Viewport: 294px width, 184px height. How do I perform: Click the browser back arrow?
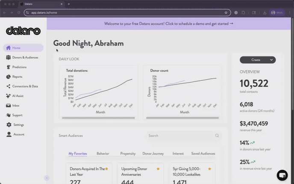pyautogui.click(x=5, y=12)
